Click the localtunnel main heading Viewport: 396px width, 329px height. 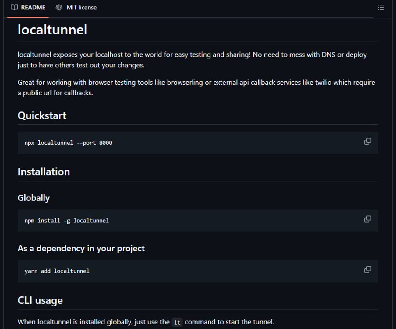(x=52, y=30)
